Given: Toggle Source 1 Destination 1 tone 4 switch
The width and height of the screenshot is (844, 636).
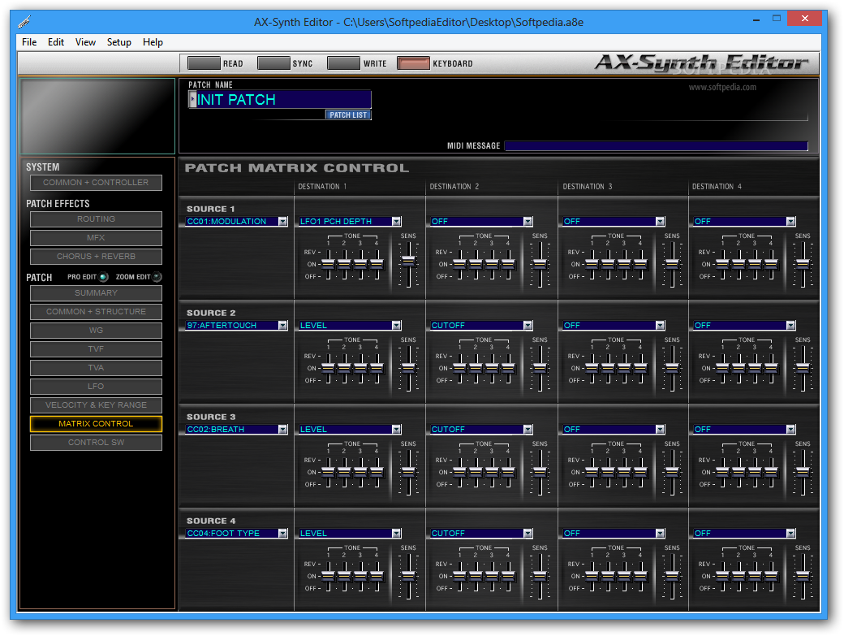Looking at the screenshot, I should [x=377, y=264].
